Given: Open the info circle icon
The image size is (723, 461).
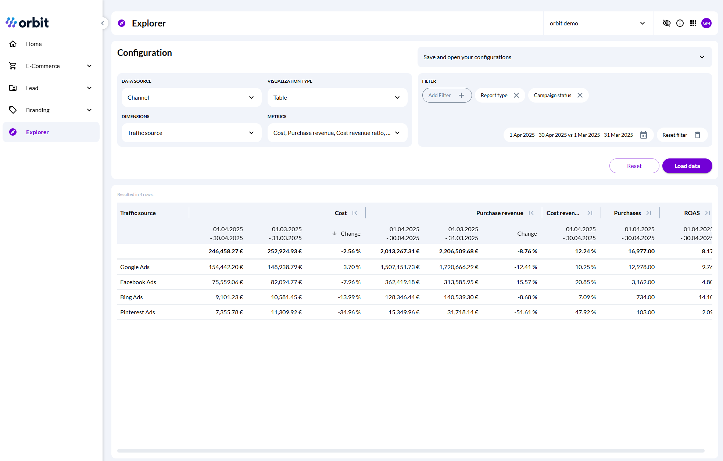Looking at the screenshot, I should click(x=680, y=23).
